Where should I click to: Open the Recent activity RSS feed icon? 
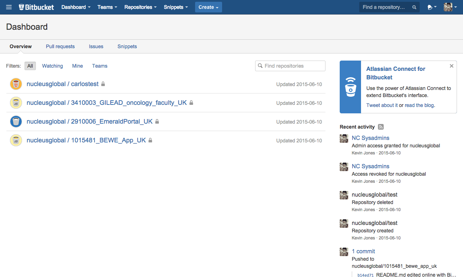[381, 127]
